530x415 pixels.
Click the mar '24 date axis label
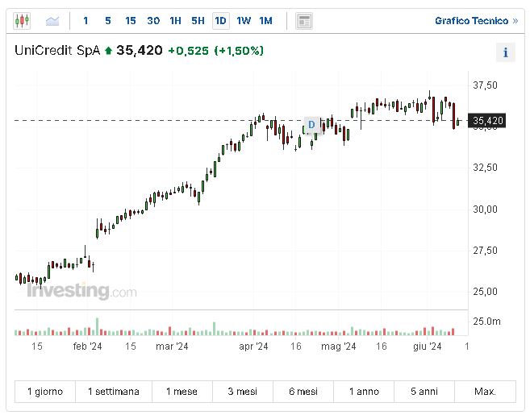172,347
